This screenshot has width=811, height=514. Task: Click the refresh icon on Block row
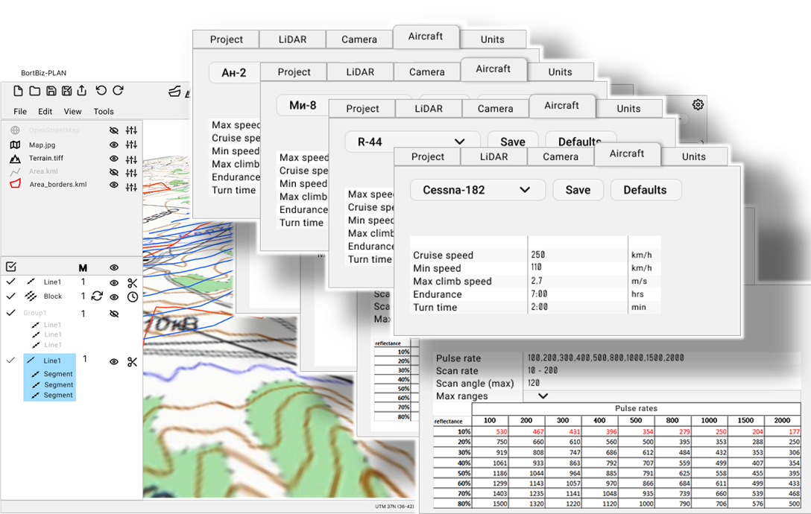coord(97,296)
